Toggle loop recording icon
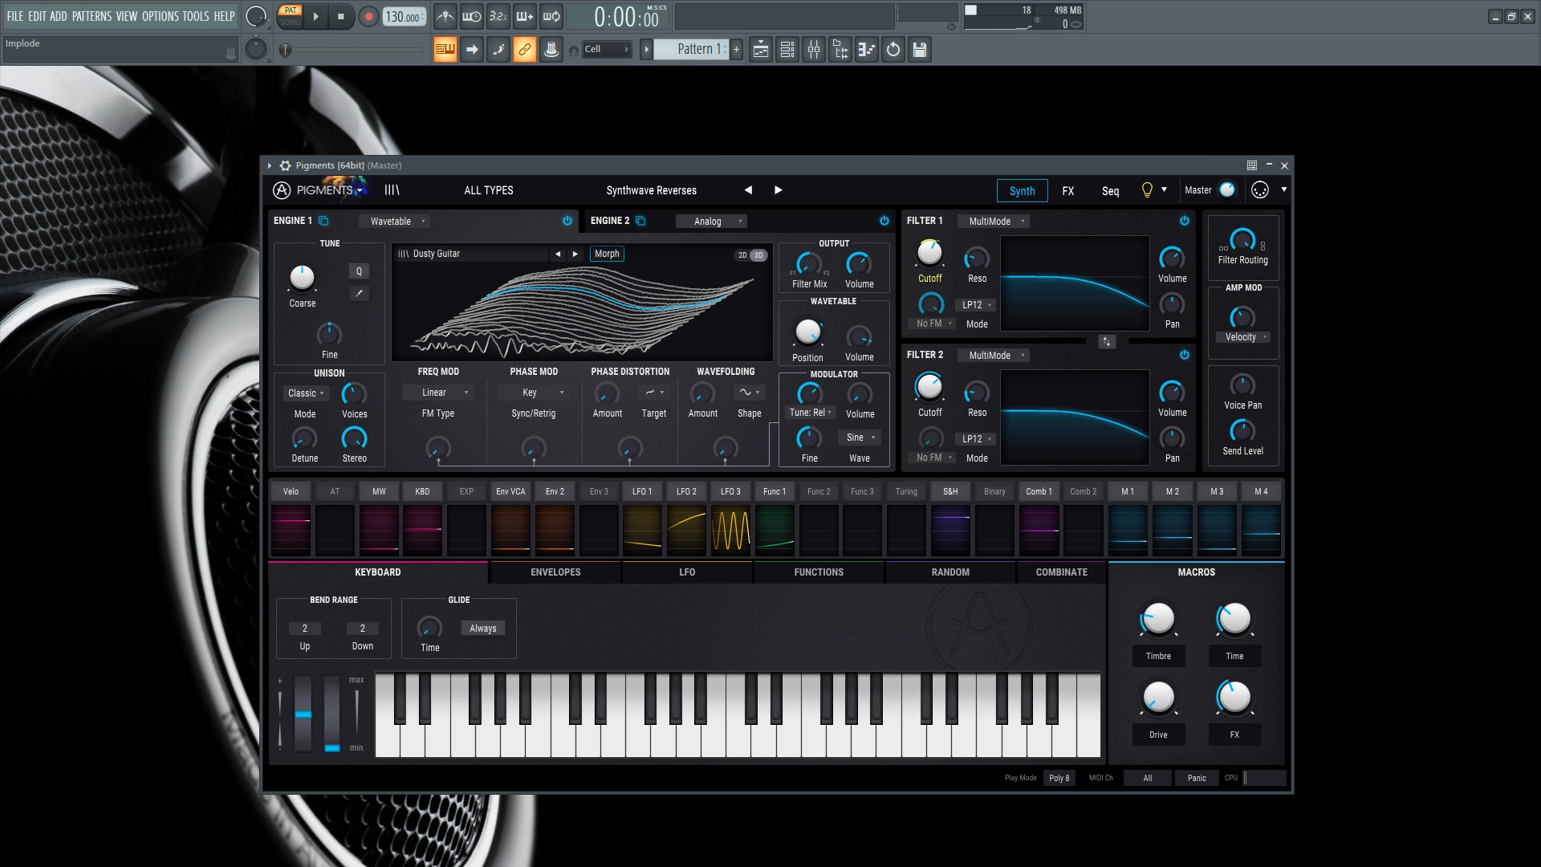This screenshot has height=867, width=1541. point(551,16)
